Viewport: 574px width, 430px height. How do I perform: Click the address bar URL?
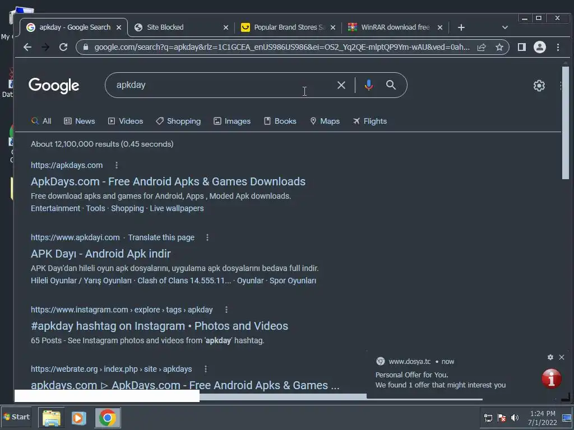(282, 47)
